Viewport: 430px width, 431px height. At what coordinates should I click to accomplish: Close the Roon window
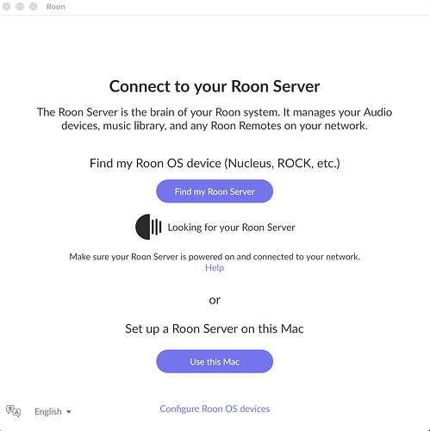click(x=6, y=6)
